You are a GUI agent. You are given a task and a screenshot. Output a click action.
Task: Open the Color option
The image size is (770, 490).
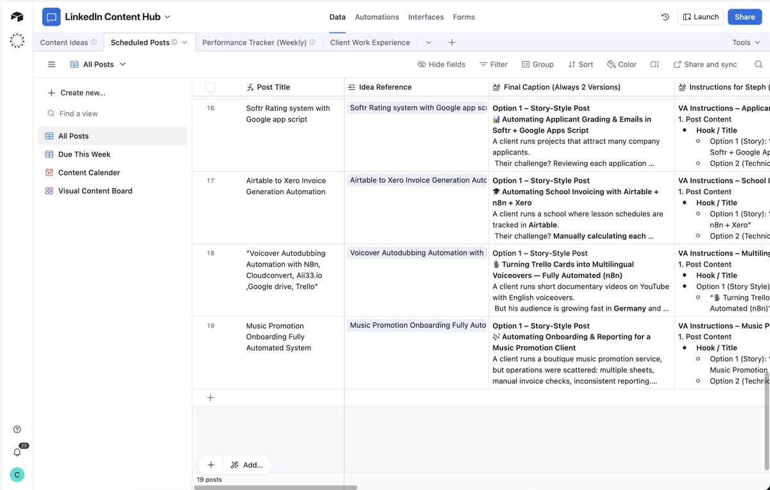point(621,64)
